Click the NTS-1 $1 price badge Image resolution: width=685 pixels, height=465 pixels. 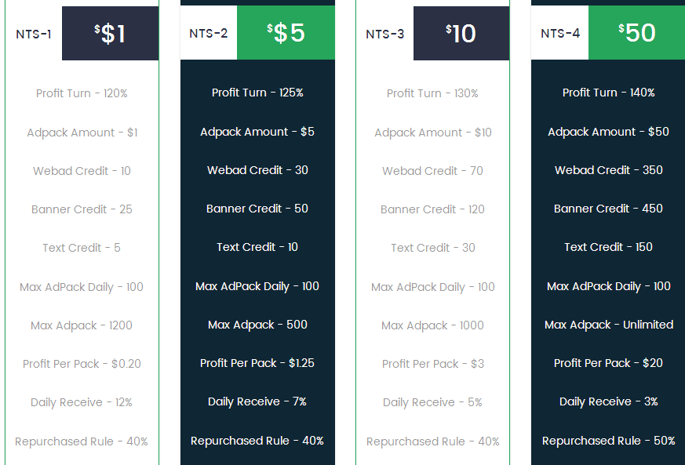[x=110, y=33]
